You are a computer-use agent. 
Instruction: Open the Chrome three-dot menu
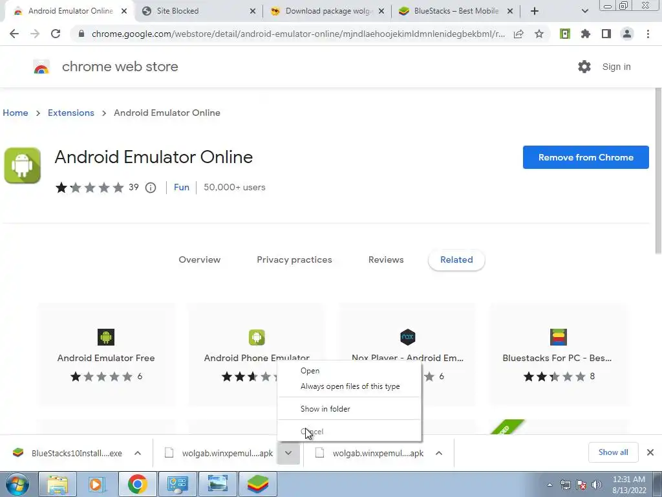(x=648, y=34)
